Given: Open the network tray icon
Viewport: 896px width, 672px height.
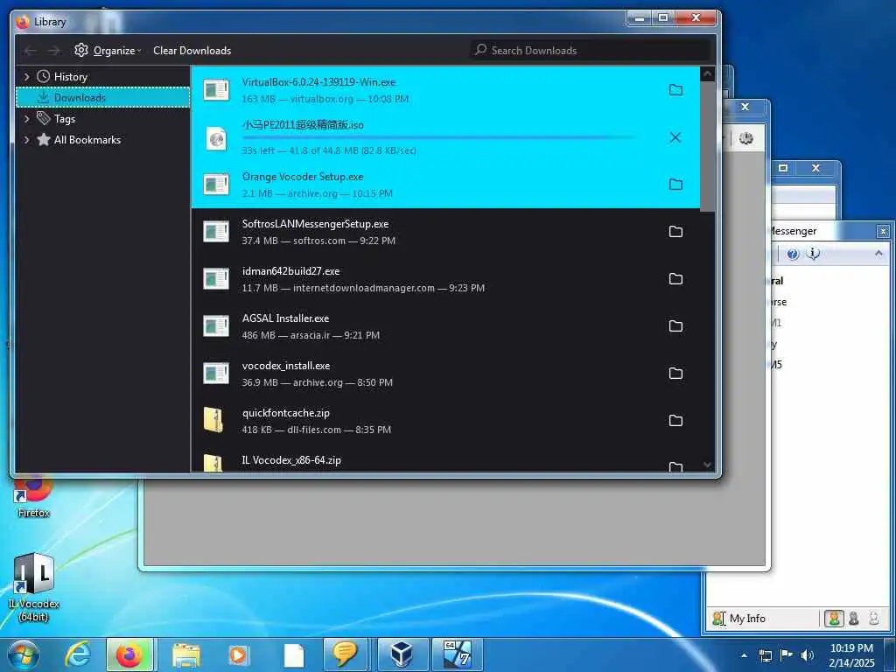Looking at the screenshot, I should [x=765, y=655].
